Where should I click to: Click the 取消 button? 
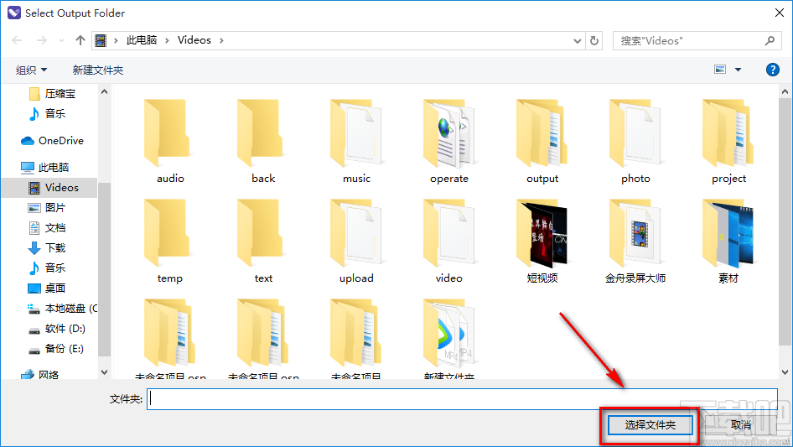(x=741, y=424)
